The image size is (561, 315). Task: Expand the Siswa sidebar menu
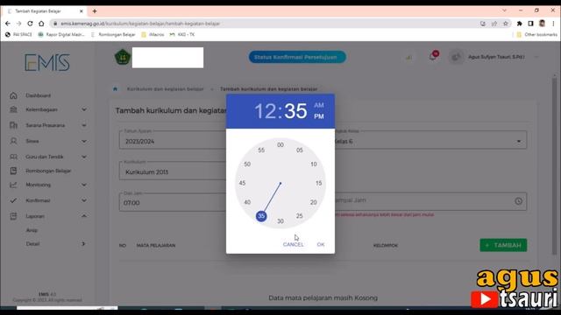pos(48,141)
